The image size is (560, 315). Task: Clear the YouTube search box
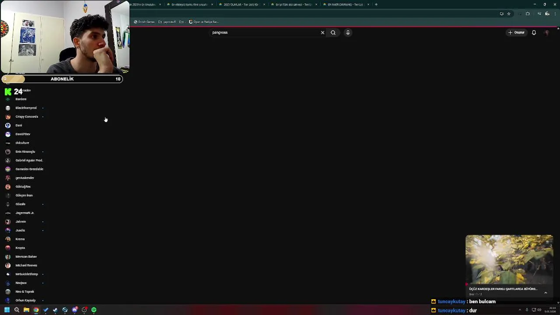point(322,32)
